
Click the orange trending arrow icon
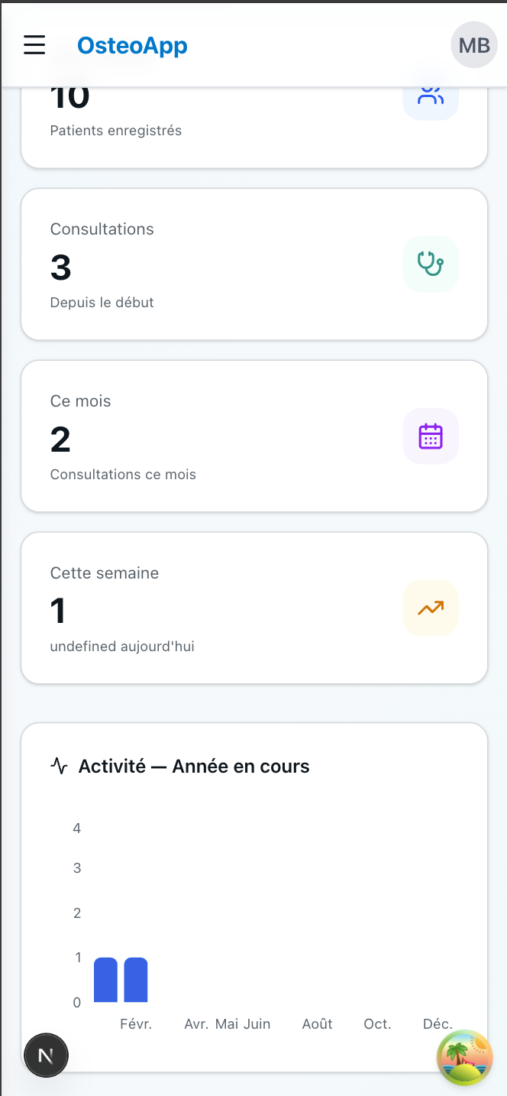pyautogui.click(x=431, y=608)
